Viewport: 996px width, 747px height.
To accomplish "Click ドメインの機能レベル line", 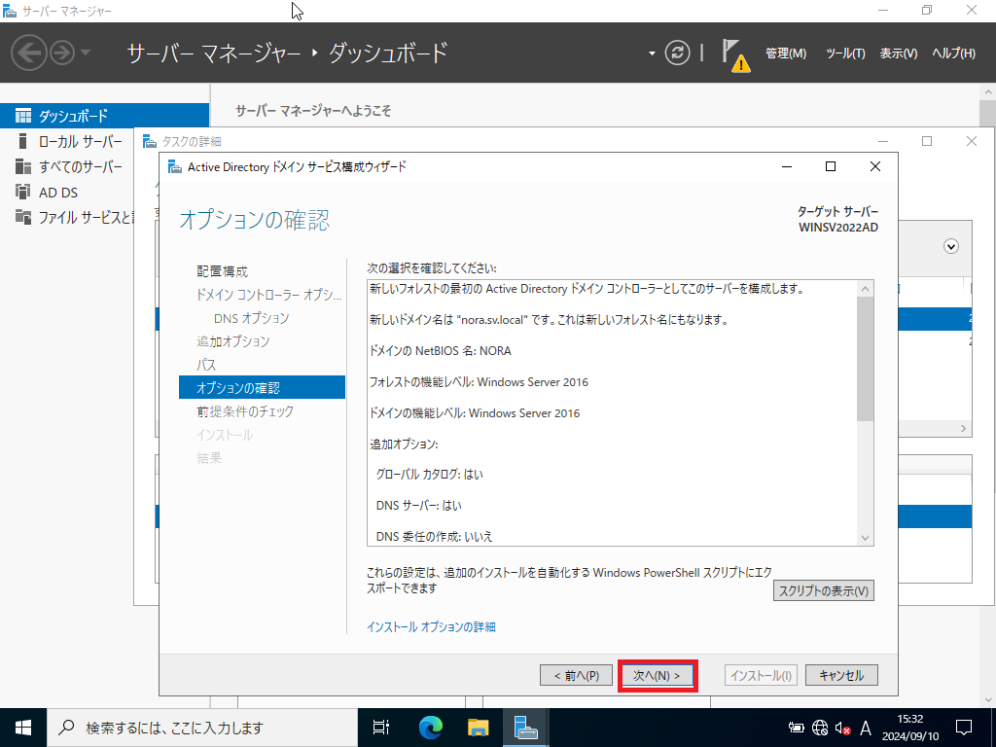I will click(x=475, y=412).
